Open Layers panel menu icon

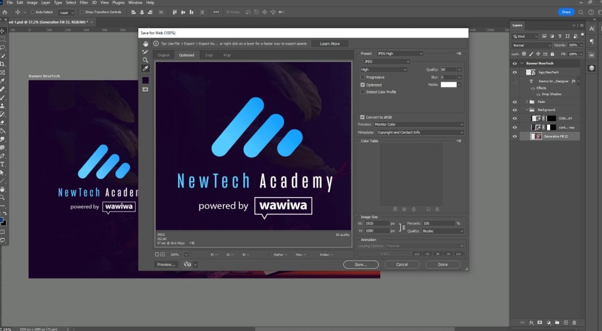click(x=581, y=25)
